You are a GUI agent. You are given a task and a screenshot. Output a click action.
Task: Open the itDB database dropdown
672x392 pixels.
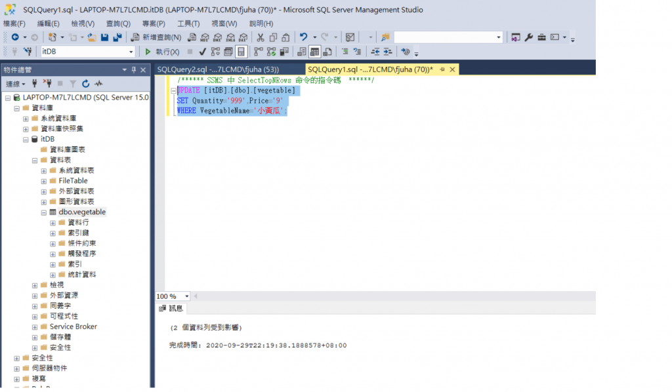tap(131, 52)
